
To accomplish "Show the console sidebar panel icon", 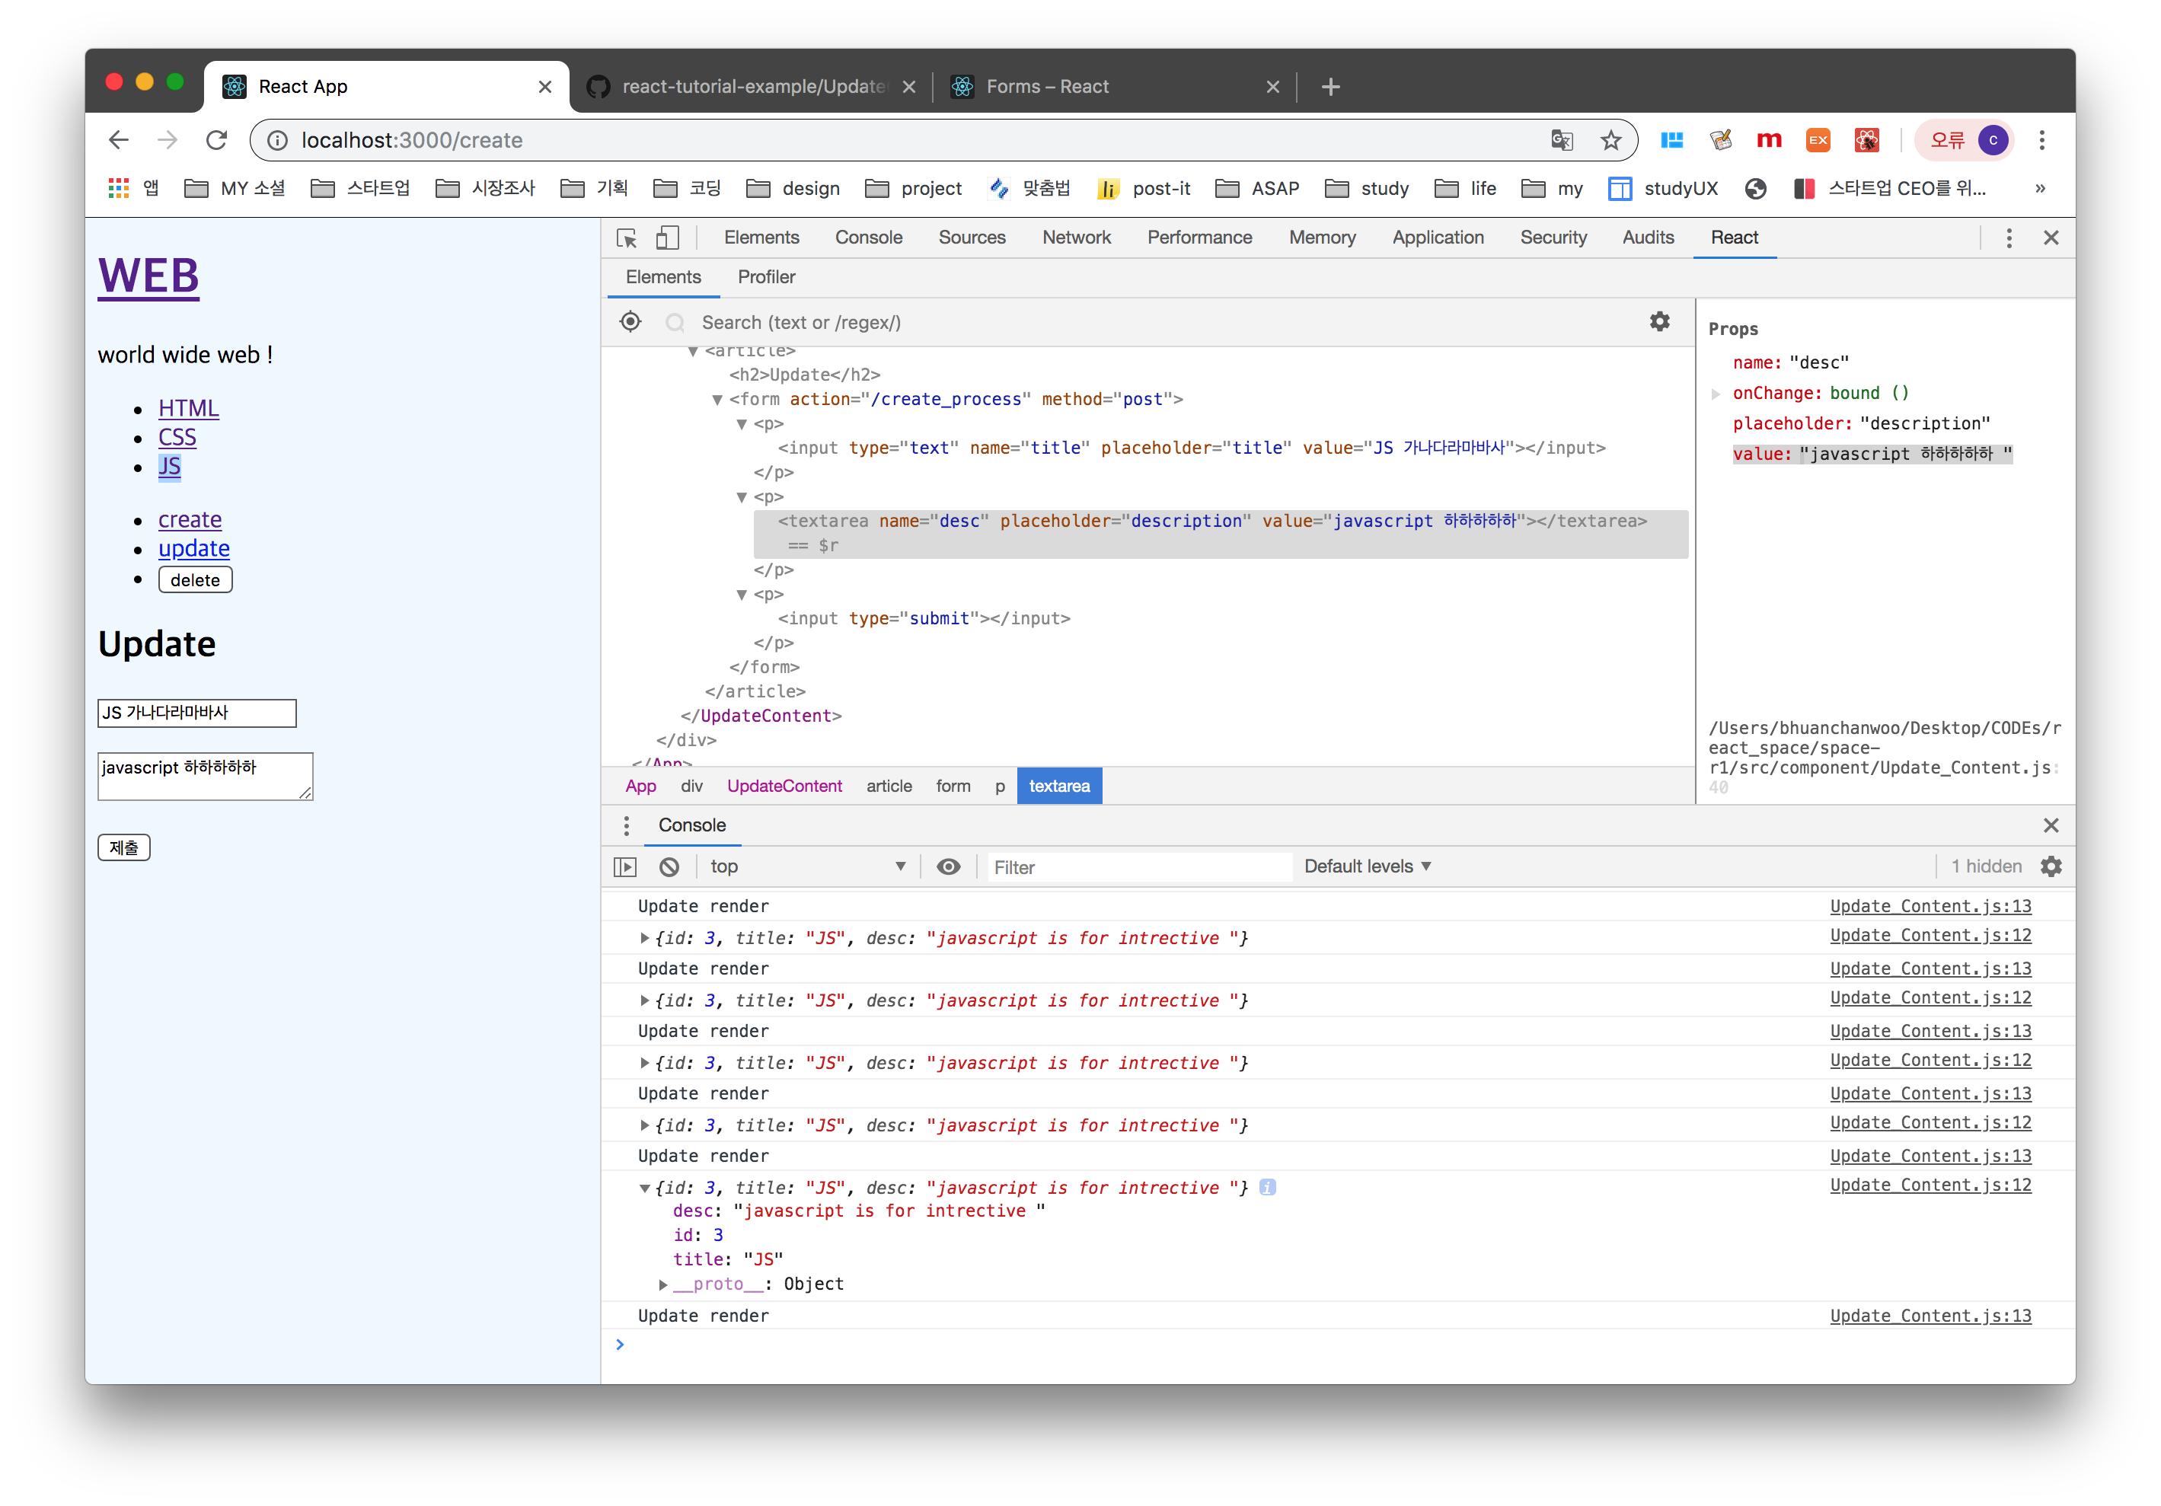I will 625,867.
